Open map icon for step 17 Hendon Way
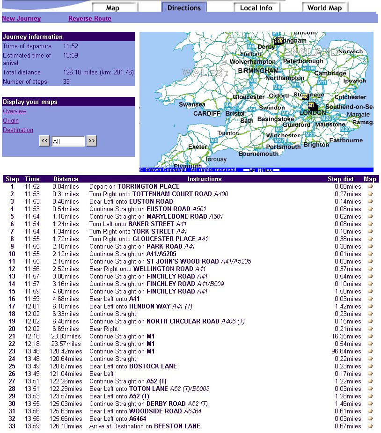381x433 pixels. (x=370, y=306)
